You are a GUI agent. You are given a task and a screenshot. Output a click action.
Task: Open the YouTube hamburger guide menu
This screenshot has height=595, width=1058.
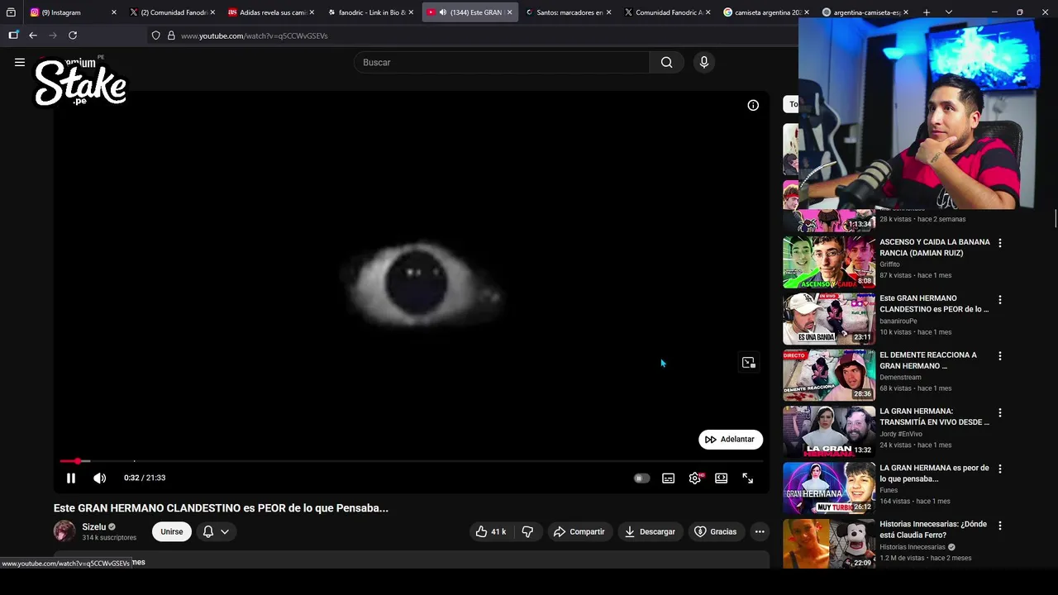pos(20,62)
